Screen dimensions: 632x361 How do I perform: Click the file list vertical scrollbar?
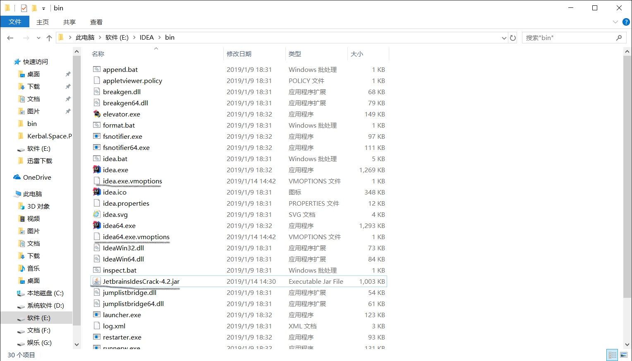[x=627, y=178]
